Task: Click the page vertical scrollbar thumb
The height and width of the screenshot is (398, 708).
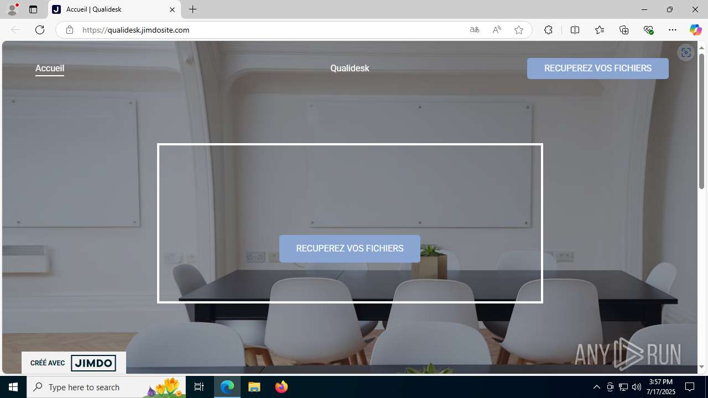Action: (701, 121)
